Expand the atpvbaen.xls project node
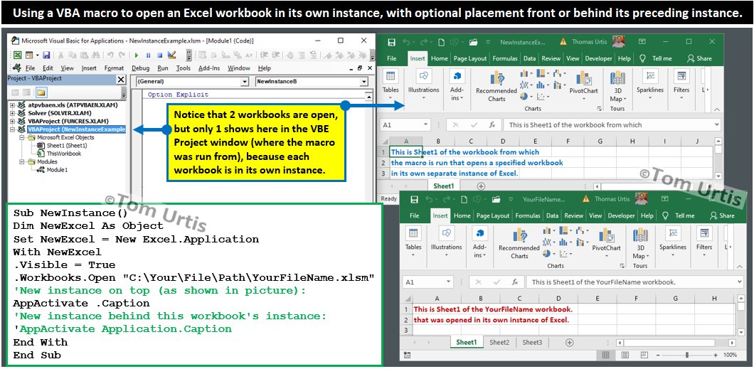 click(12, 105)
